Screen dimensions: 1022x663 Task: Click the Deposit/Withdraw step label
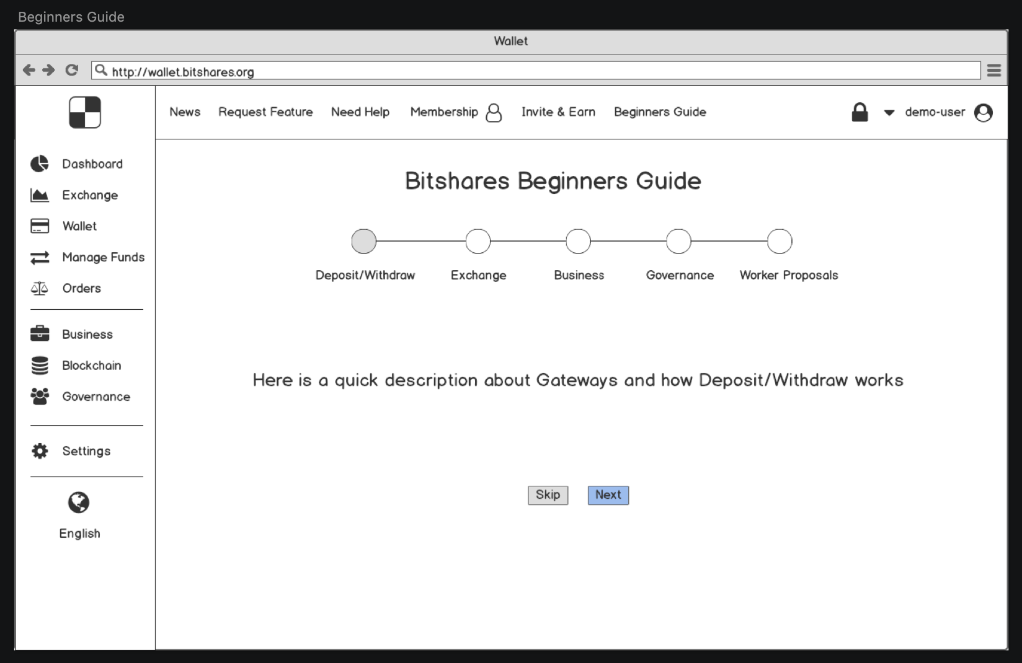(x=365, y=275)
